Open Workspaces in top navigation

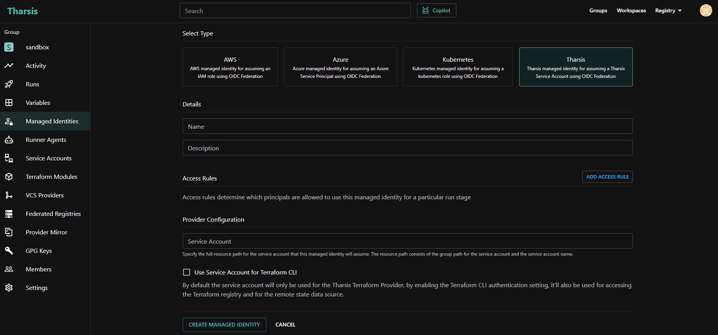(631, 10)
